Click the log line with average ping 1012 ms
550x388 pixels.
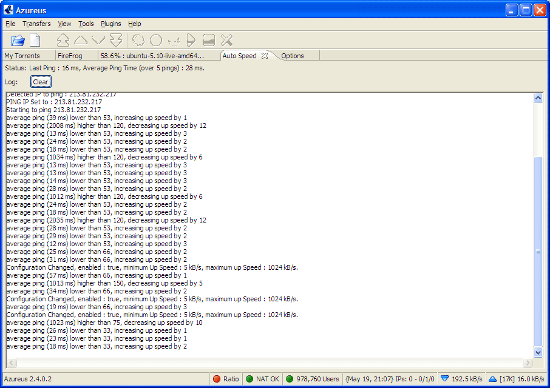coord(104,196)
